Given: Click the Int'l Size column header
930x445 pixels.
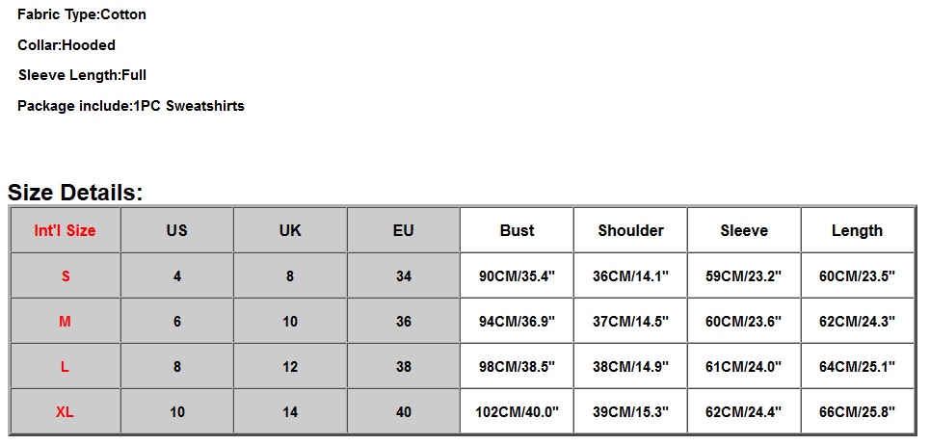Looking at the screenshot, I should [x=66, y=230].
